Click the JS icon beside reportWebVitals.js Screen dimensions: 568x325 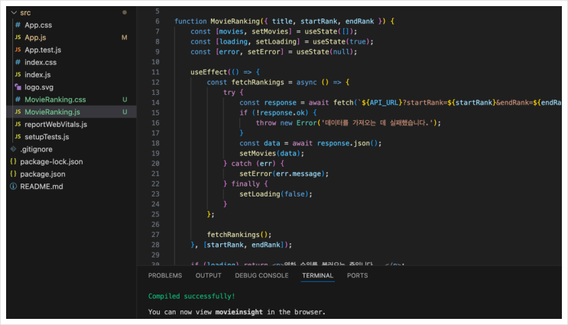click(18, 125)
